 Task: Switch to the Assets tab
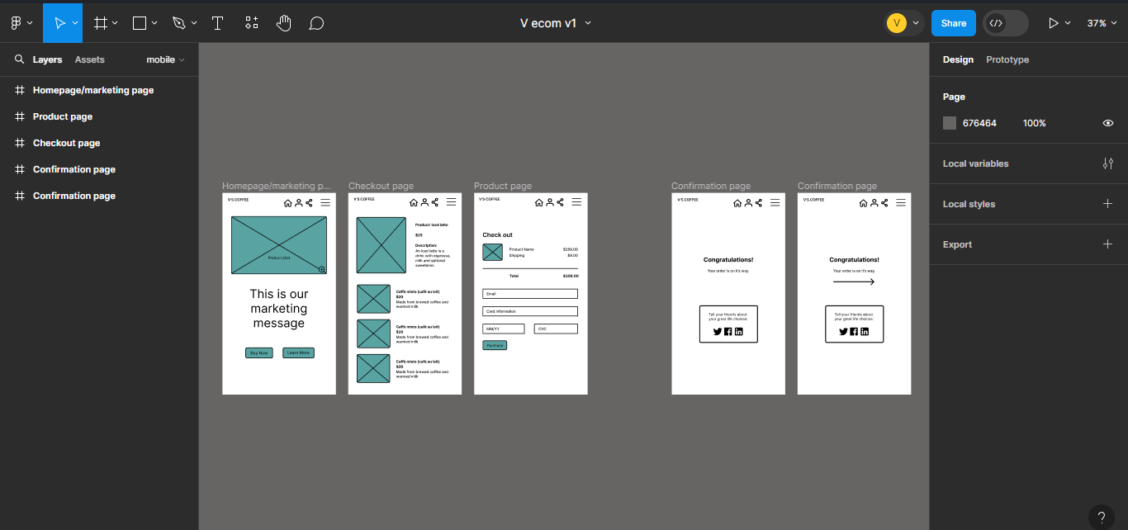pyautogui.click(x=90, y=59)
